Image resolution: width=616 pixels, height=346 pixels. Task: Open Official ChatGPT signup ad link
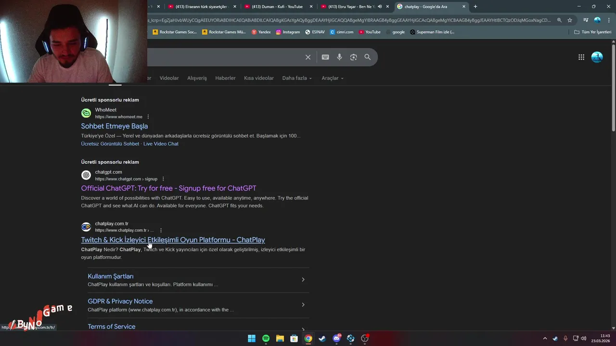168,188
